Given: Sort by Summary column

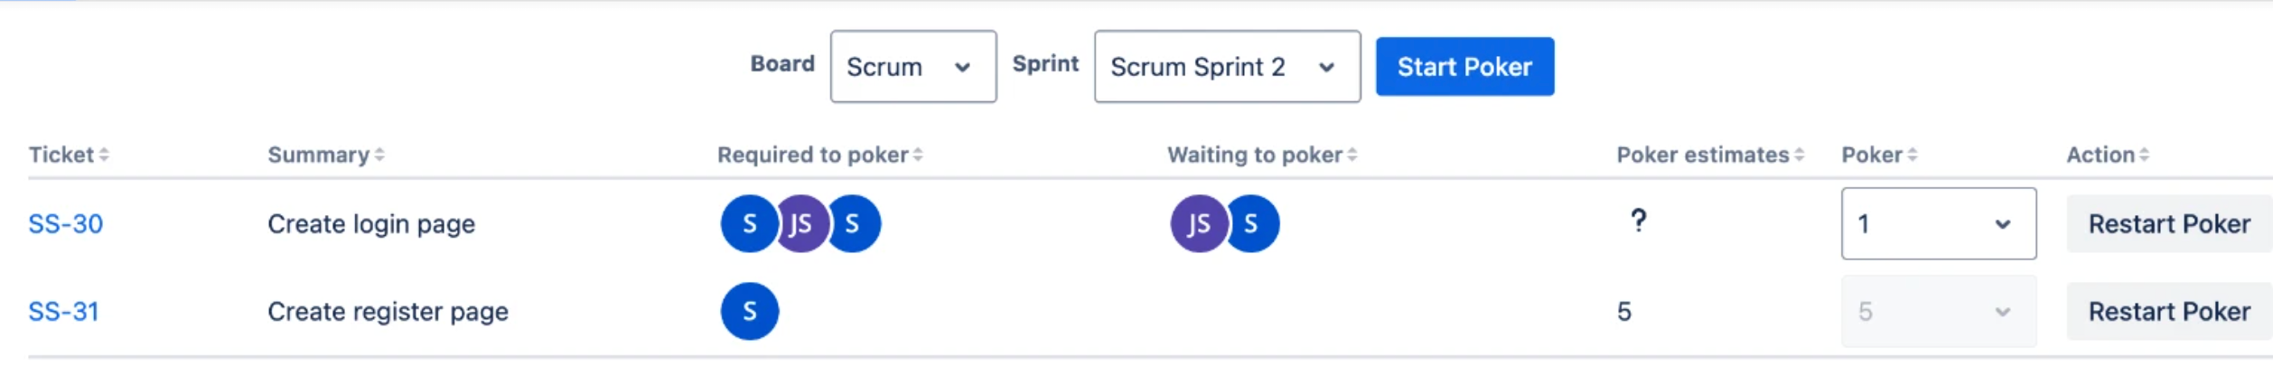Looking at the screenshot, I should 326,155.
